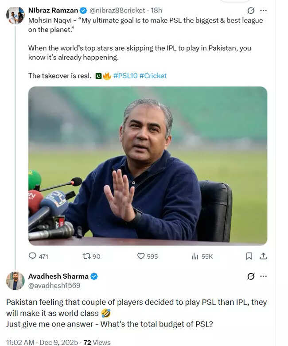Like the Nibraz Ramzan tweet

(141, 256)
